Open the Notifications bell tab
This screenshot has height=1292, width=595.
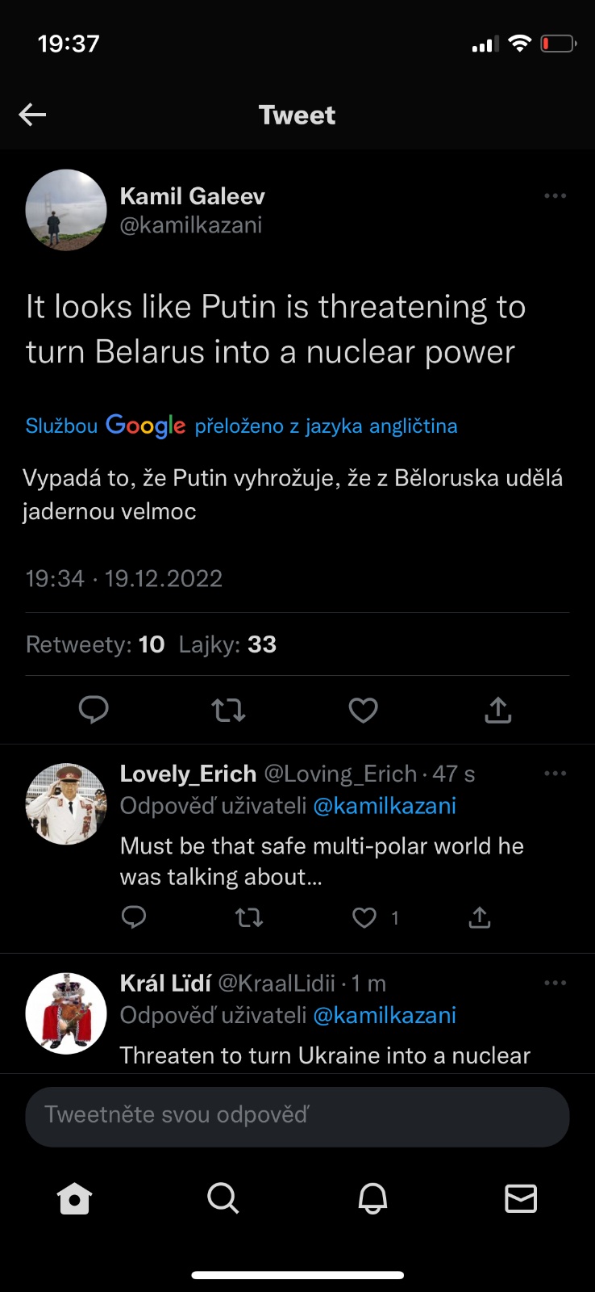coord(372,1198)
